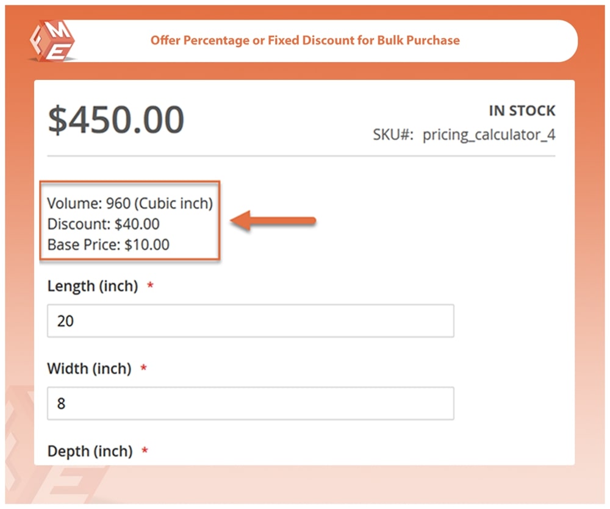Click the red asterisk beside Length
Screen dimensions: 610x509
[150, 286]
